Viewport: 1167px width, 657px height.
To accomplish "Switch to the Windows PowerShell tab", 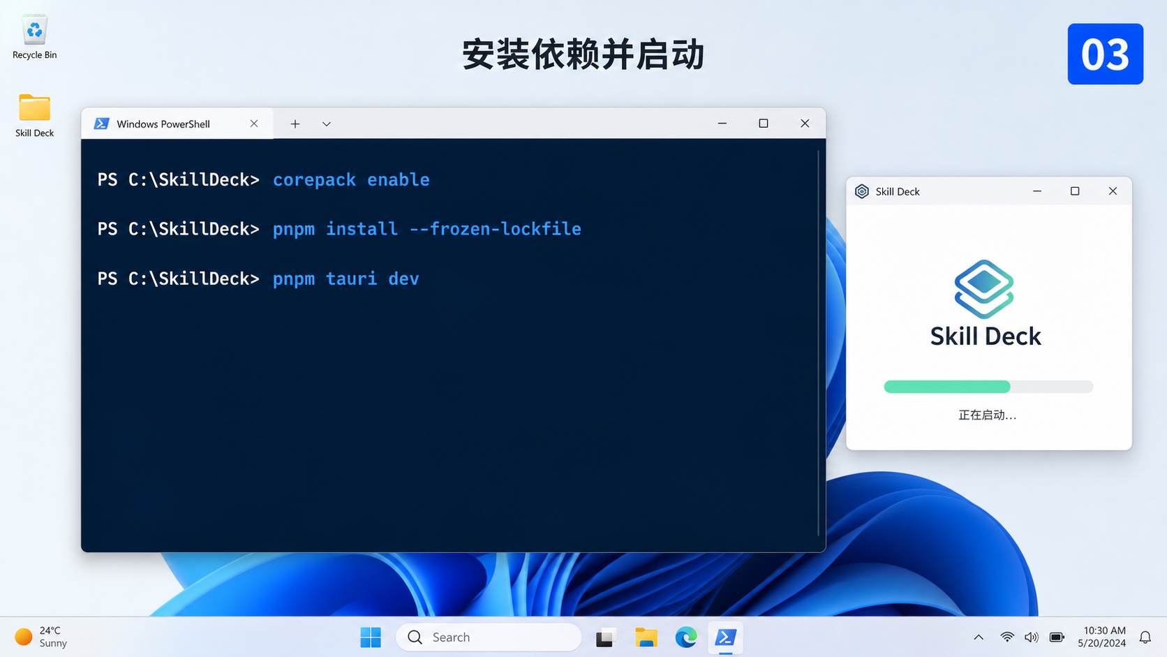I will click(177, 124).
